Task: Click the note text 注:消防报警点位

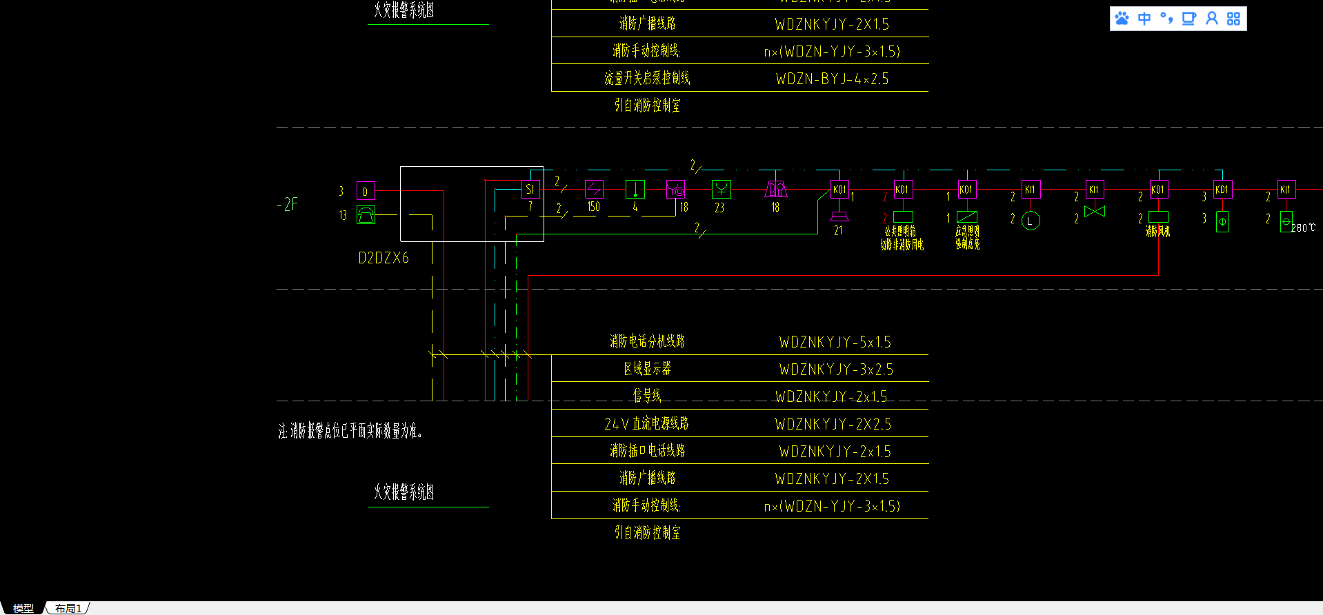Action: (350, 431)
